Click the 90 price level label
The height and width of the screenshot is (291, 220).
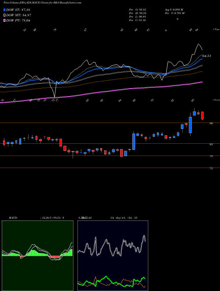click(211, 123)
